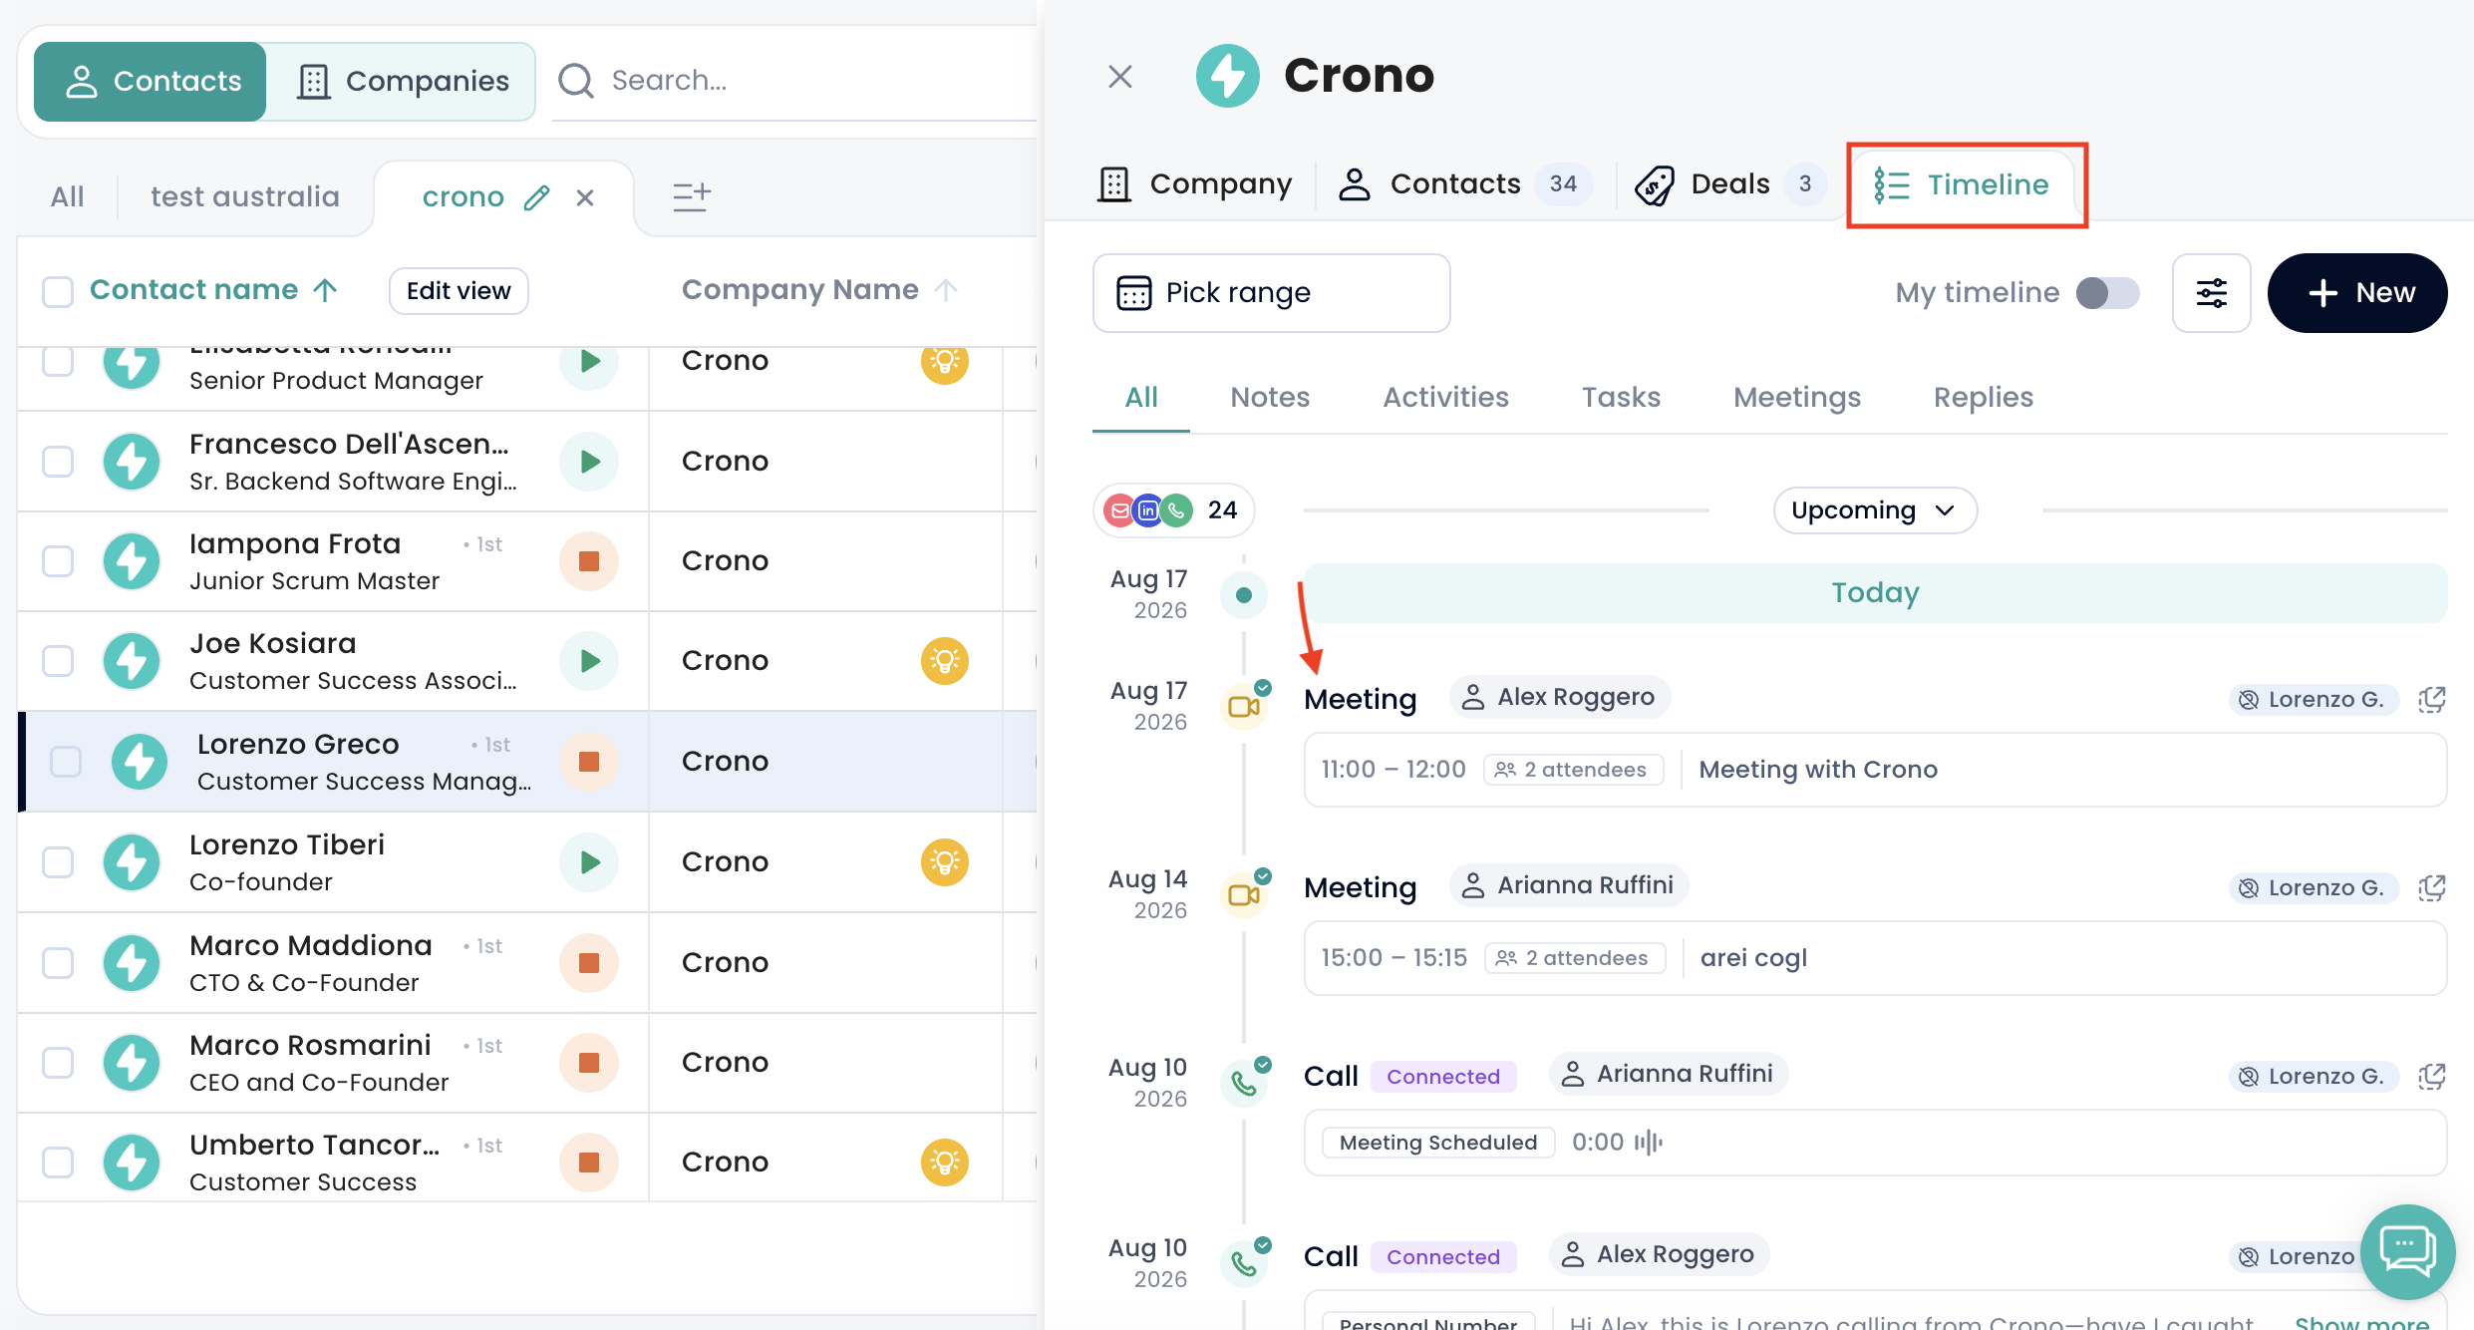
Task: Switch to the Deals tab
Action: 1730,184
